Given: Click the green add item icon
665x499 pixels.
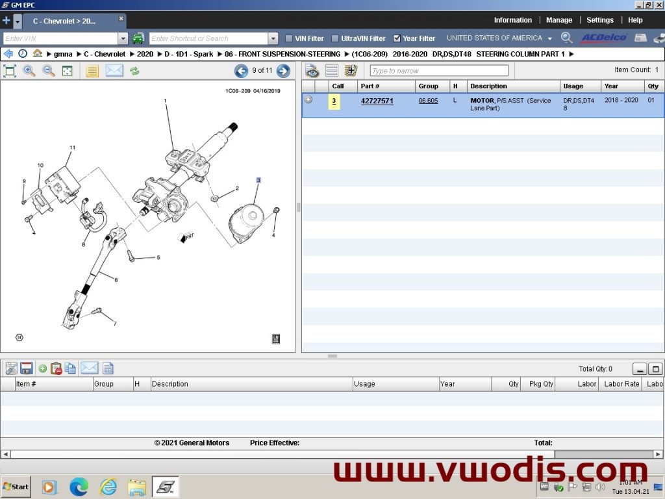Looking at the screenshot, I should click(x=42, y=369).
